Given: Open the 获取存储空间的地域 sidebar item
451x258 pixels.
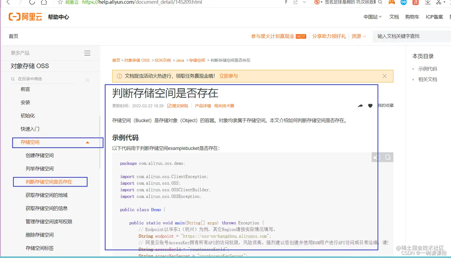Looking at the screenshot, I should [47, 195].
